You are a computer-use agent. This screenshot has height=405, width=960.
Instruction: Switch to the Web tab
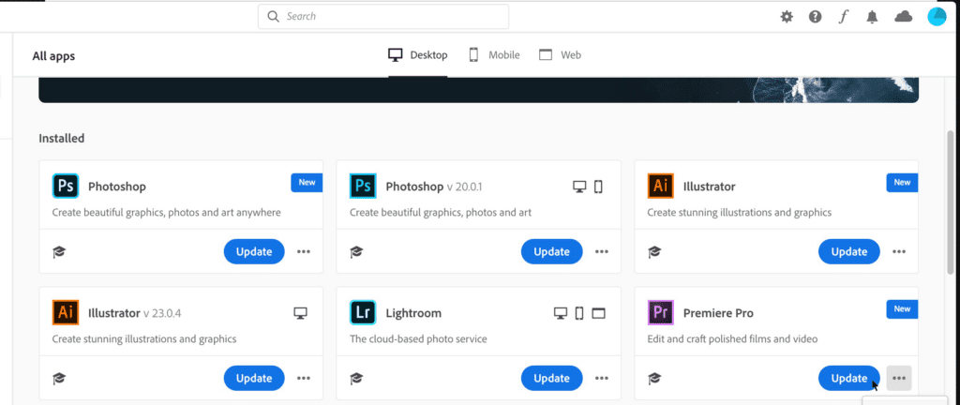[560, 55]
